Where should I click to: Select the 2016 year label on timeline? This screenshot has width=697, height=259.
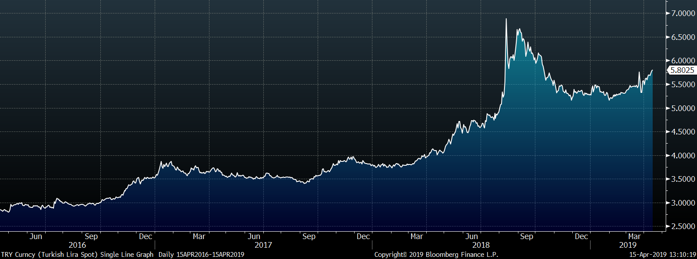(77, 245)
